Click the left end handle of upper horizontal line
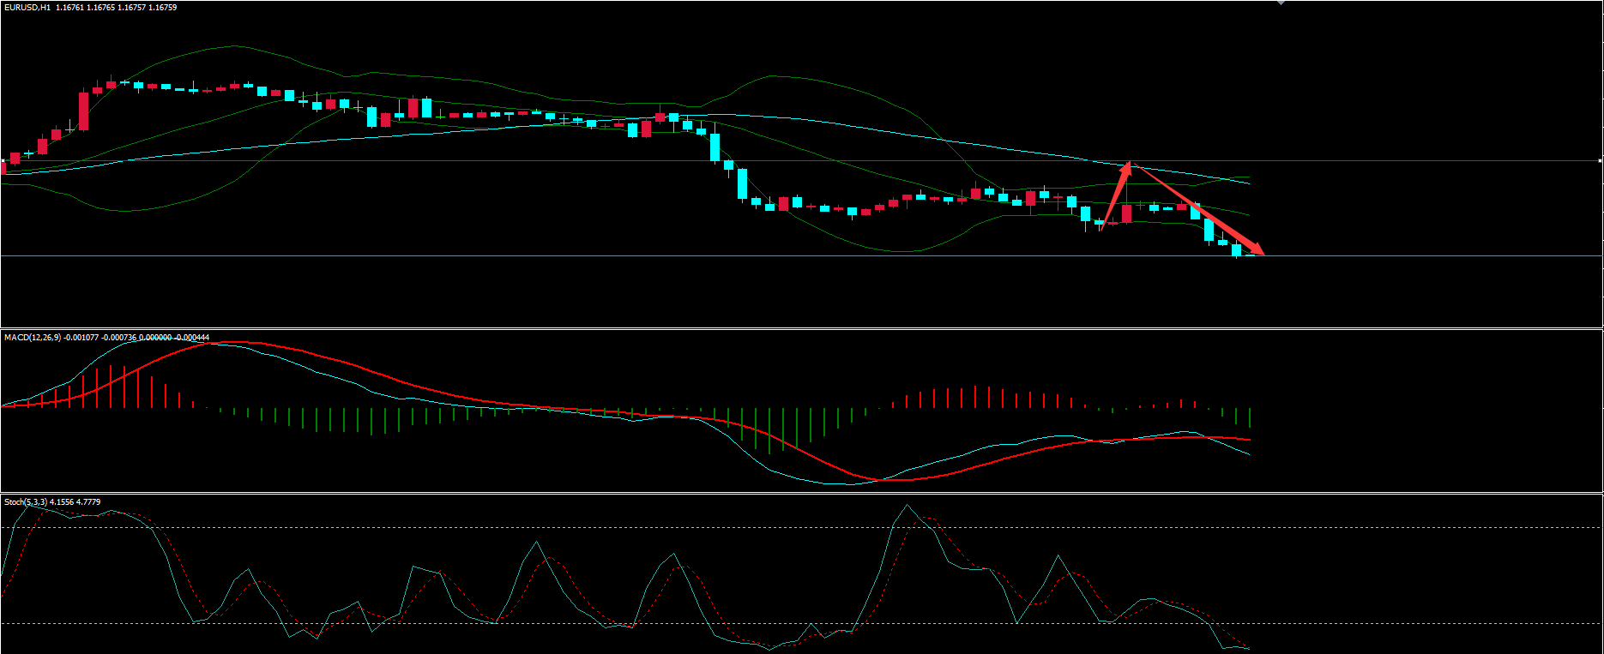This screenshot has height=654, width=1604. [3, 160]
